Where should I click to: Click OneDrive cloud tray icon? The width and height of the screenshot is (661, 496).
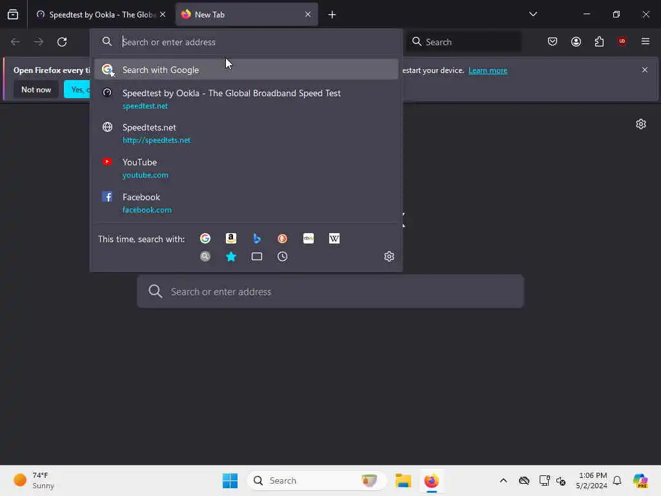(524, 480)
